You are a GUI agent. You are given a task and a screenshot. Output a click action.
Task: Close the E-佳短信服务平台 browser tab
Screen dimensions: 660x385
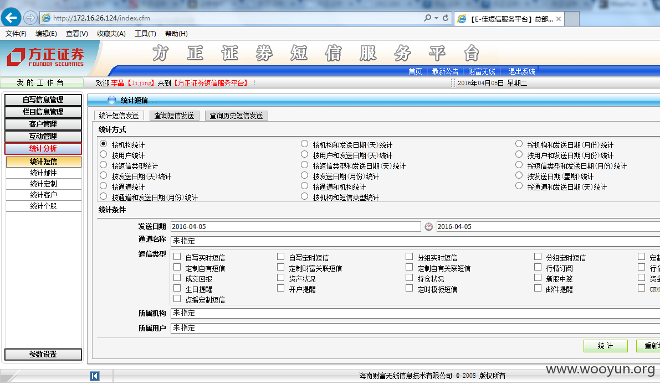pyautogui.click(x=559, y=19)
